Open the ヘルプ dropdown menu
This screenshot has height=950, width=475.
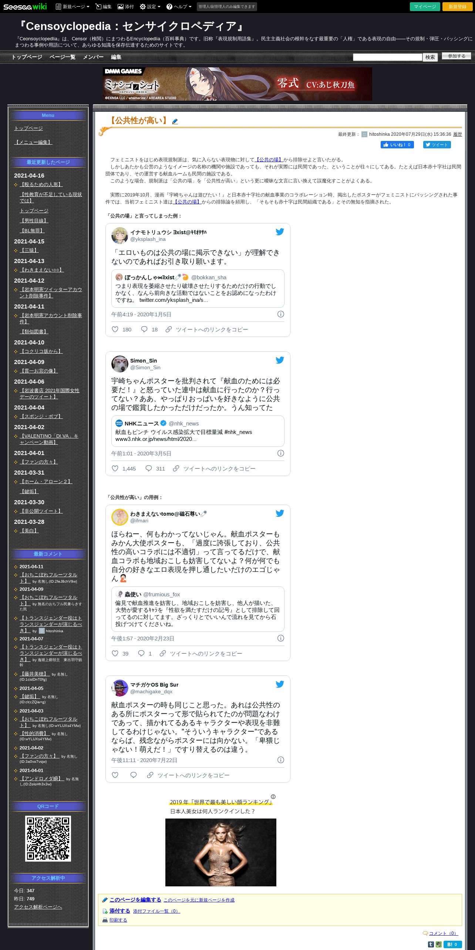tap(179, 7)
